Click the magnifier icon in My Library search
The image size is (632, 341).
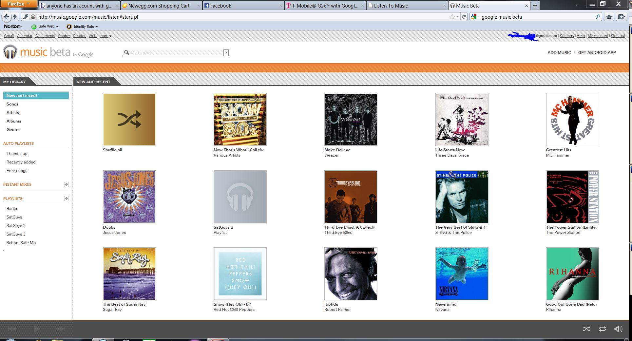coord(126,52)
